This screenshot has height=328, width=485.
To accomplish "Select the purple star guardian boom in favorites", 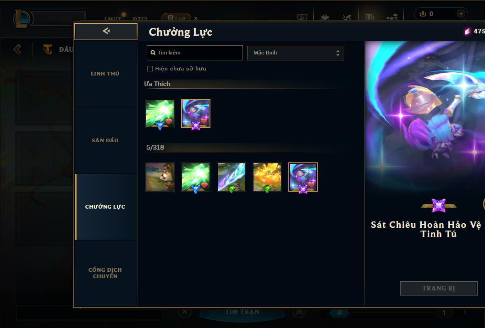I will coord(196,113).
